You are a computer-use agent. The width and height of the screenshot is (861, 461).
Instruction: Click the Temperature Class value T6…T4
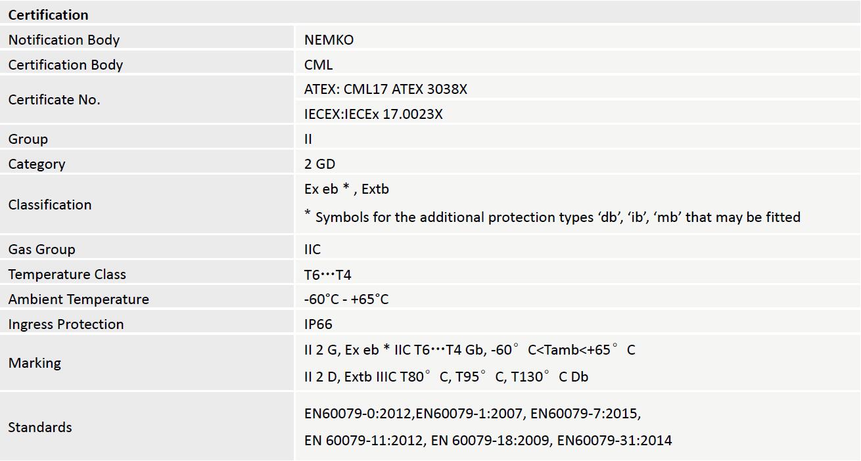click(x=327, y=274)
